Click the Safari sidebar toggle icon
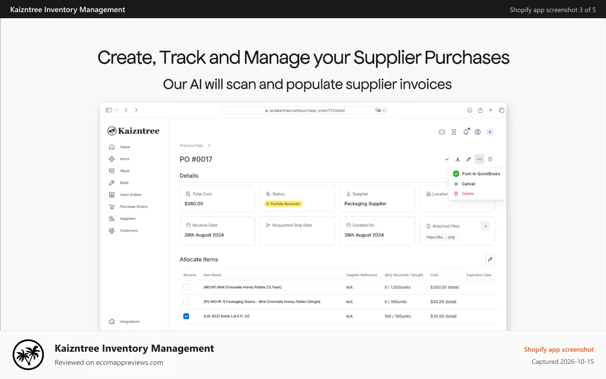 pyautogui.click(x=109, y=110)
